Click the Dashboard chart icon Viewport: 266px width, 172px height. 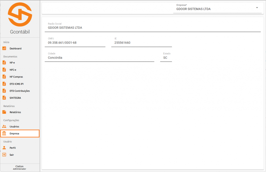click(4, 48)
